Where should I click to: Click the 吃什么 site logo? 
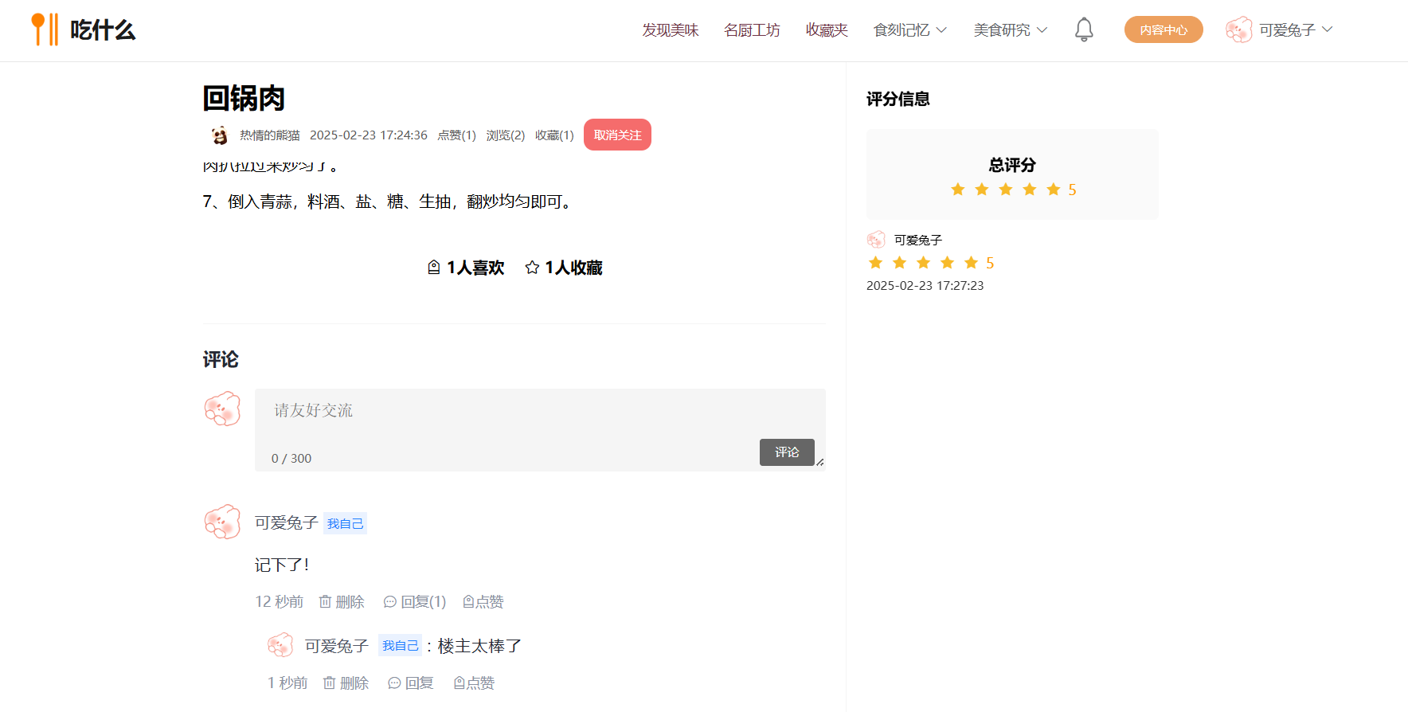[x=83, y=29]
